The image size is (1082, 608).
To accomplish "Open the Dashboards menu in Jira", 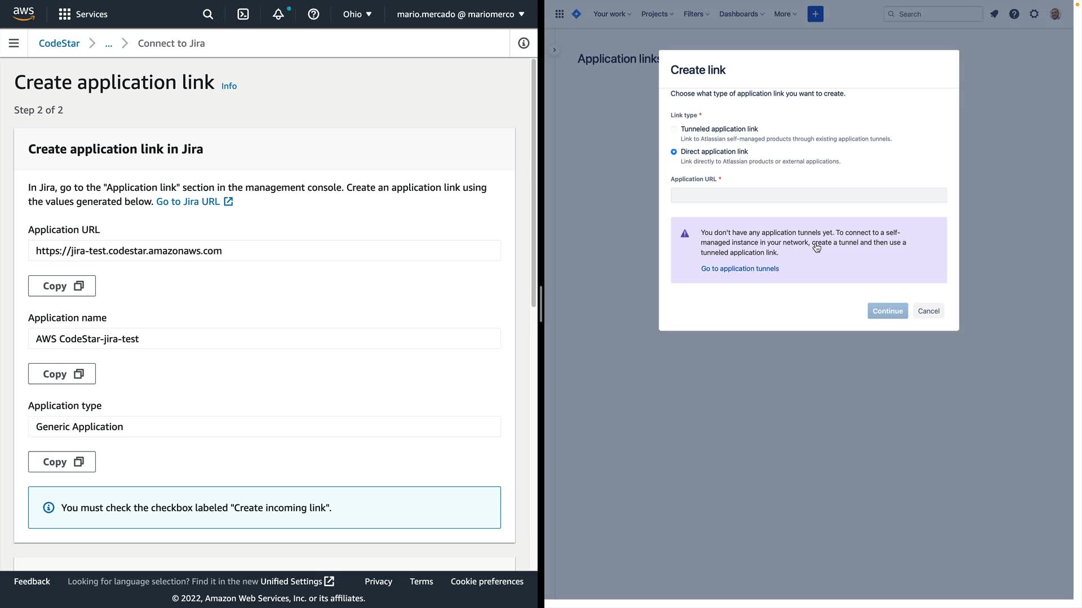I will tap(741, 14).
